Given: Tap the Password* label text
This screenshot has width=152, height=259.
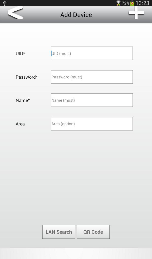Looking at the screenshot, I should [x=26, y=77].
